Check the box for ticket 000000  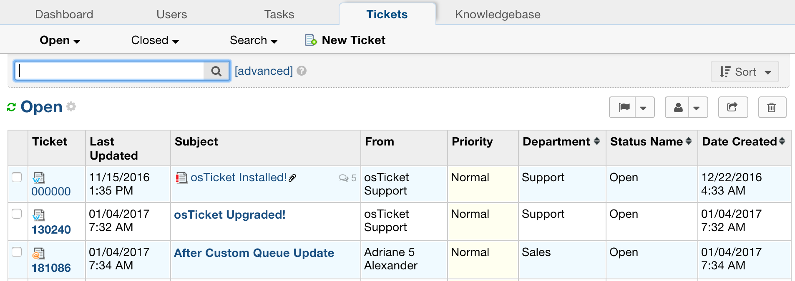click(x=17, y=177)
